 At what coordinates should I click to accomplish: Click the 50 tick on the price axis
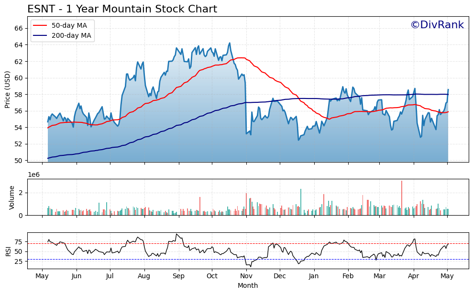19,161
